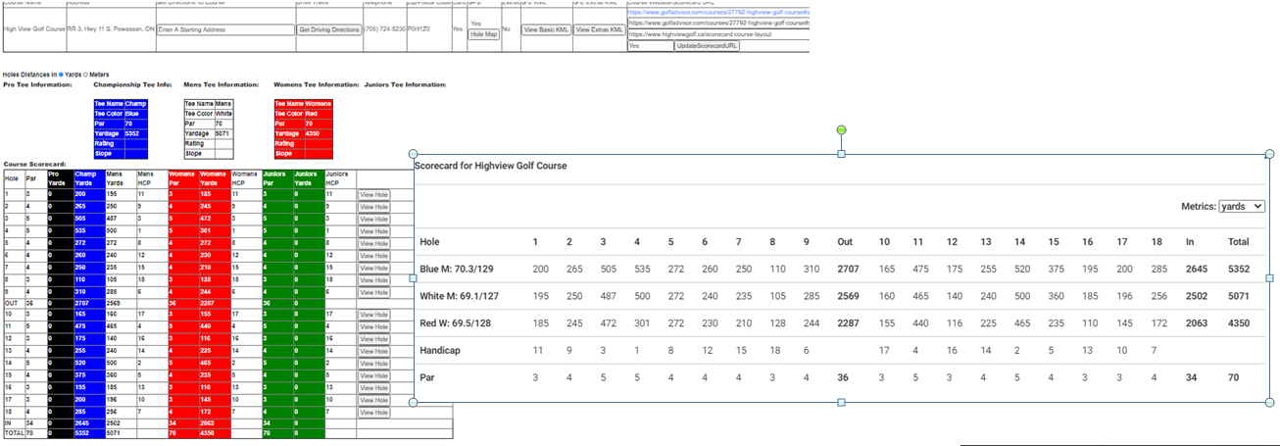
Task: Click the Womens Tee Color Red field
Action: [x=320, y=114]
